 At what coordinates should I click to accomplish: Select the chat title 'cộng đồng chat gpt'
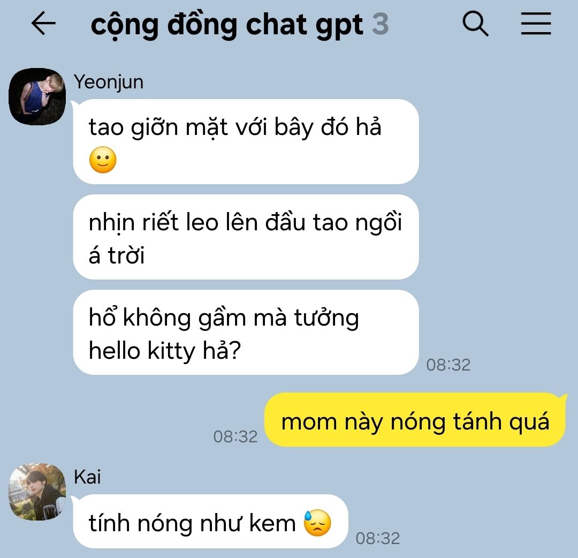tap(227, 25)
